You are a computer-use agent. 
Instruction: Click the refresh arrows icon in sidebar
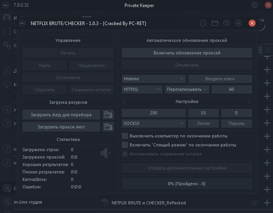(7, 32)
